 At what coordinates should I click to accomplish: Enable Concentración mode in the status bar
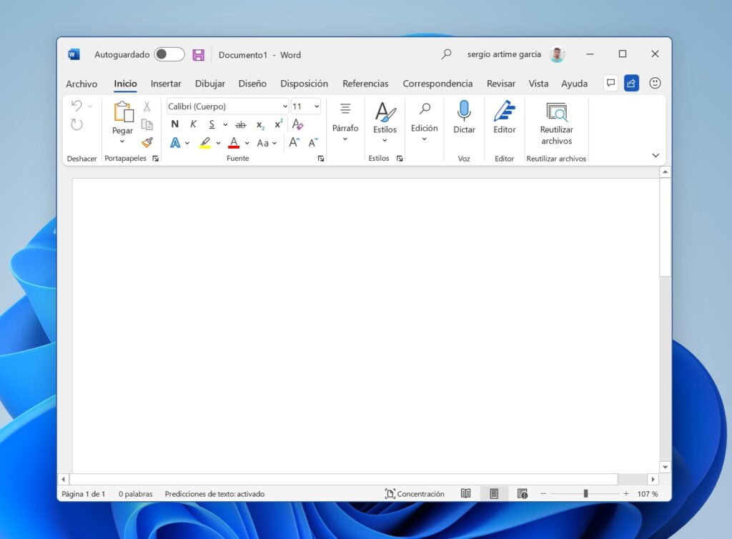[414, 493]
